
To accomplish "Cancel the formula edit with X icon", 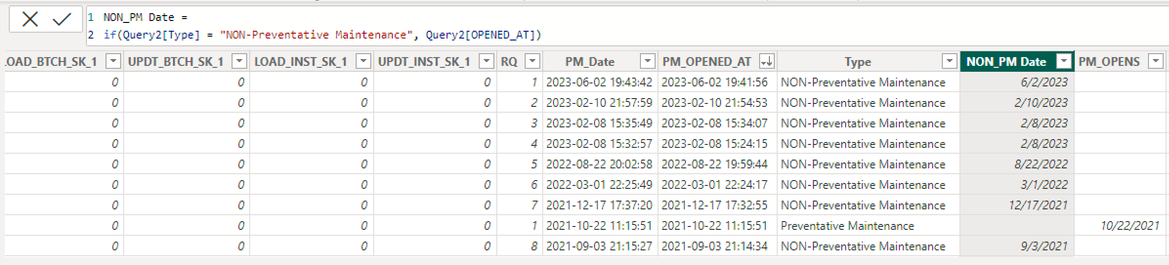I will [x=30, y=20].
